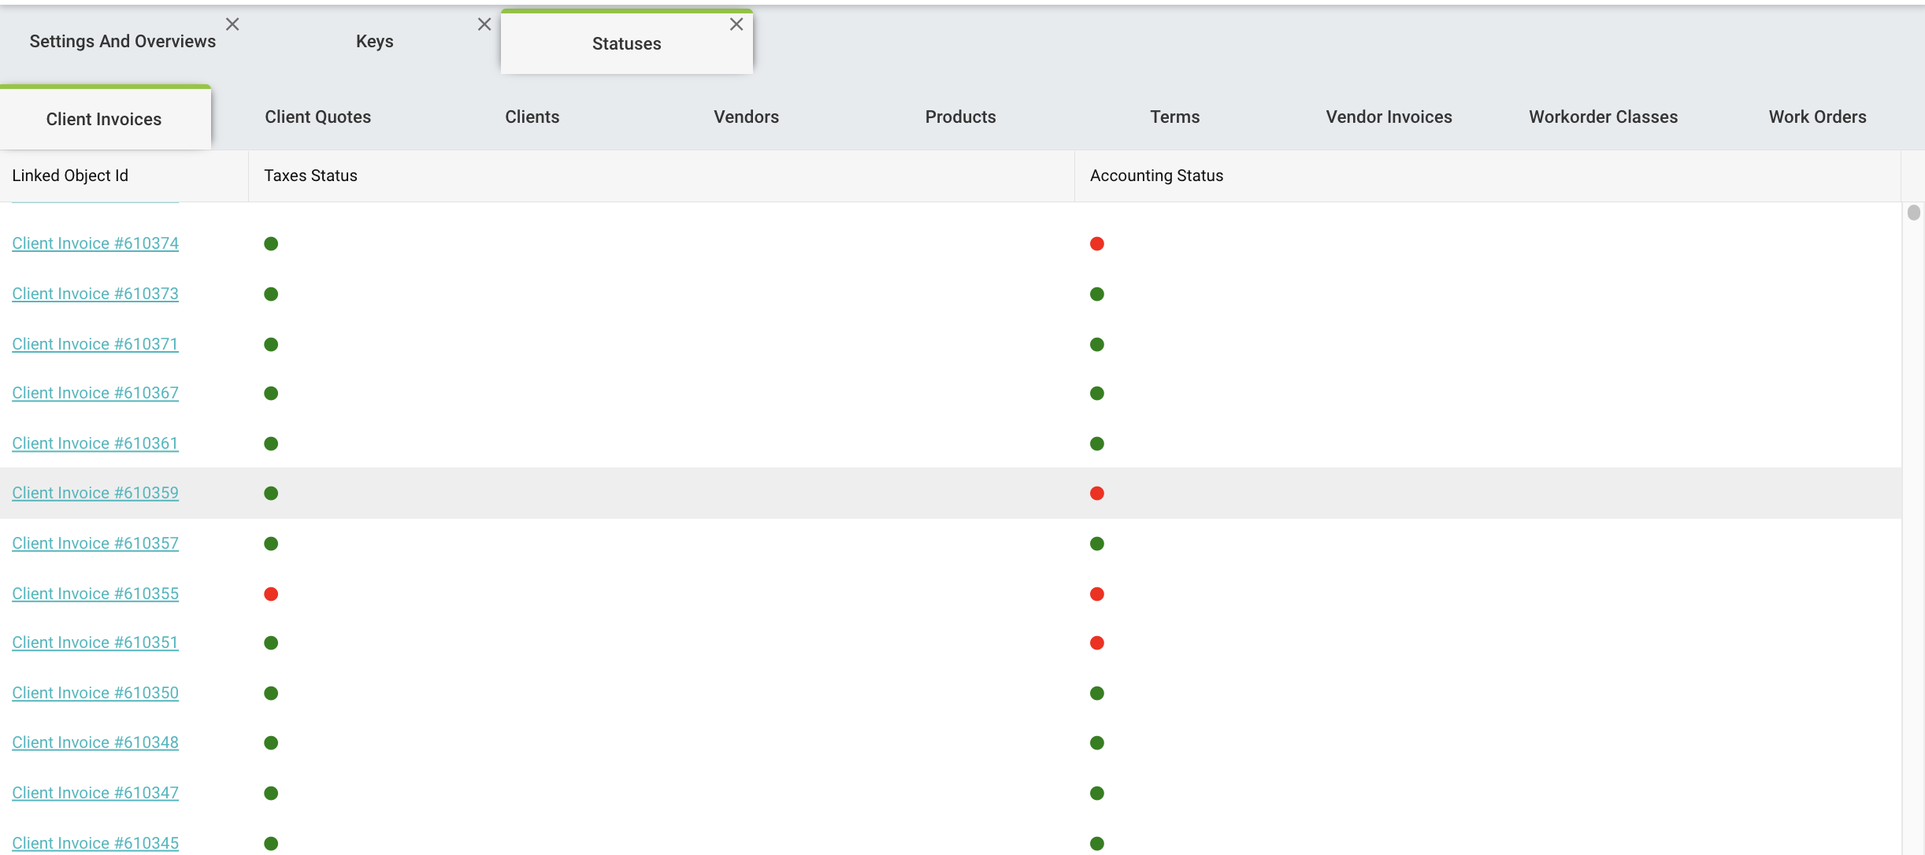The image size is (1925, 855).
Task: Open the Vendor Invoices tab
Action: (1389, 117)
